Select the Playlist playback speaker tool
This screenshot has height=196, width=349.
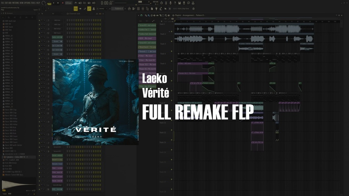[x=169, y=15]
